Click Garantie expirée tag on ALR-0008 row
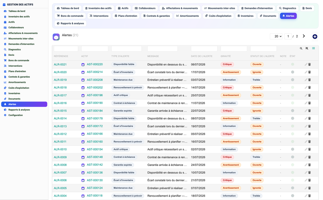 click(123, 165)
